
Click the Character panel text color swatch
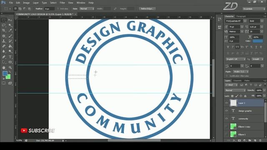click(258, 41)
